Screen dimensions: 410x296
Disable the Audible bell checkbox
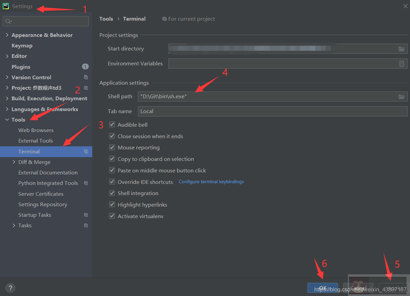pos(112,124)
